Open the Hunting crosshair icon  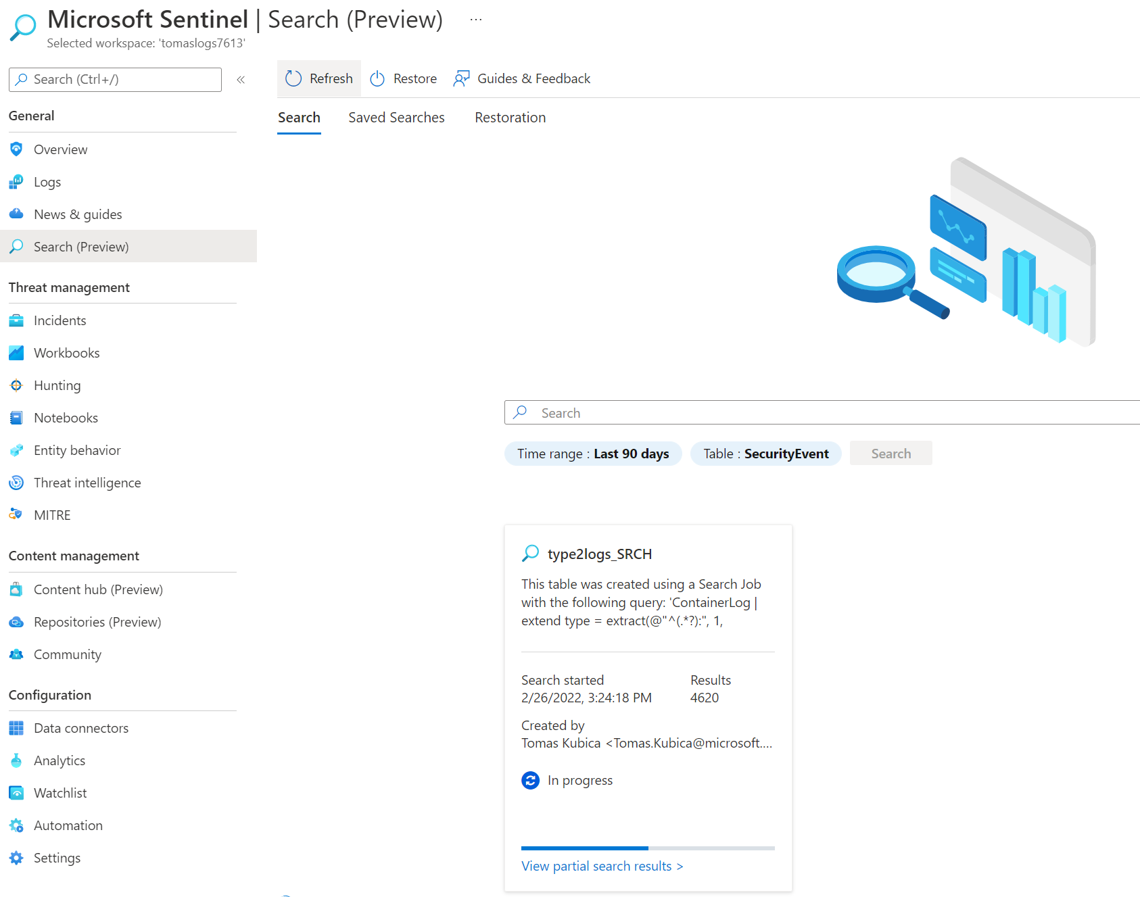tap(16, 385)
